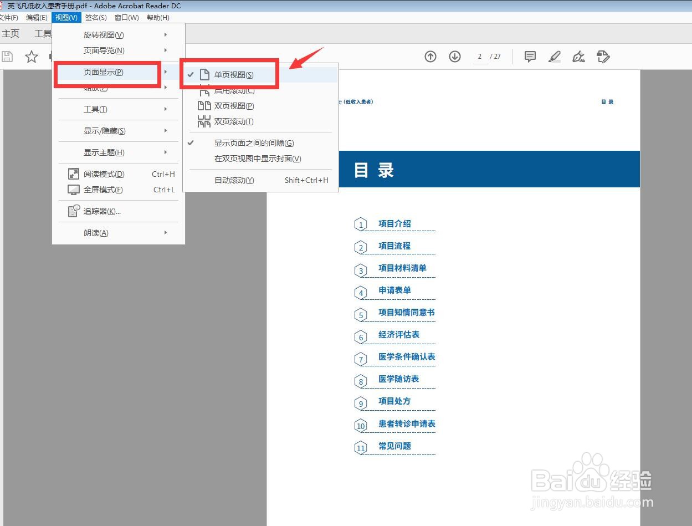Open 追踪器(K)... menu item
Image resolution: width=692 pixels, height=526 pixels.
point(119,211)
